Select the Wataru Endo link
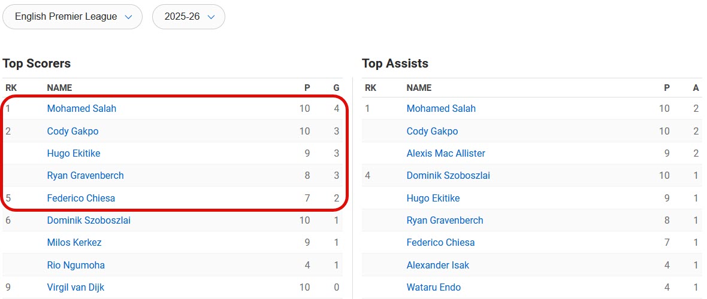This screenshot has height=299, width=707. [434, 288]
